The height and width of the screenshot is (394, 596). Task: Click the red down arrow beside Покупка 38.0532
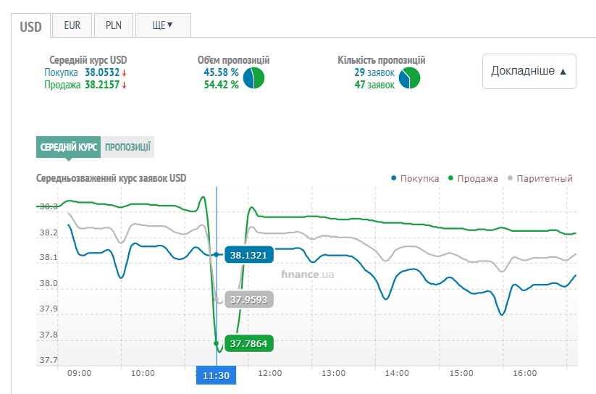tap(124, 72)
